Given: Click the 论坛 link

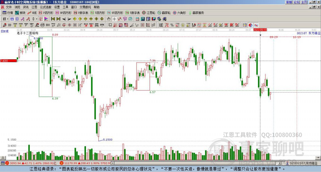Looking at the screenshot, I should click(x=297, y=2).
